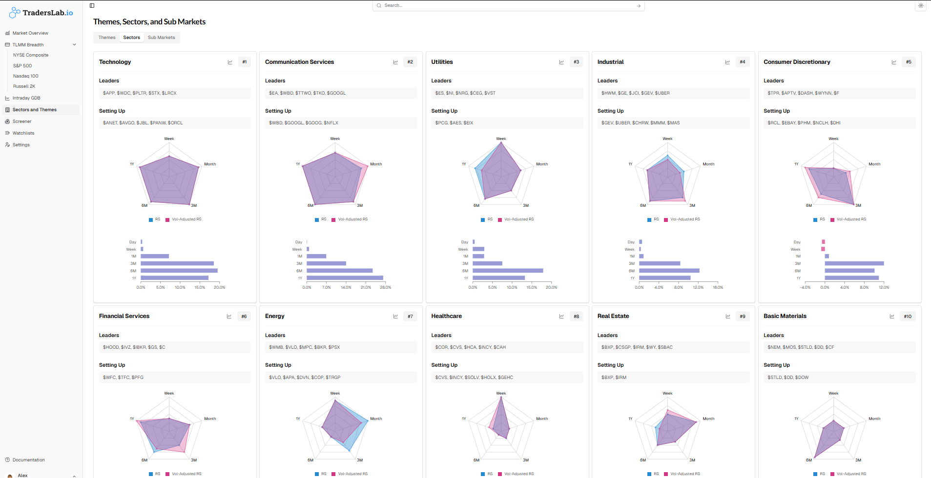931x478 pixels.
Task: Open Nasdaq 100 breadth page
Action: point(25,76)
